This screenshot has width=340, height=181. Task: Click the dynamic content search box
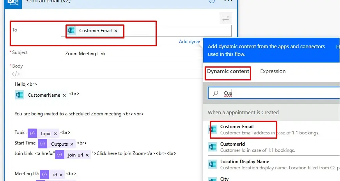273,93
